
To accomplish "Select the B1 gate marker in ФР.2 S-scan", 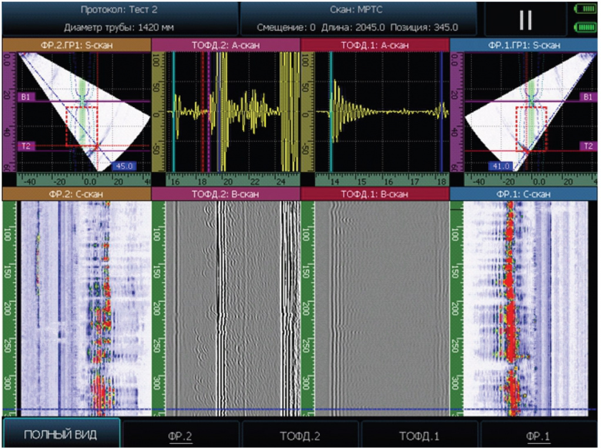I will click(x=25, y=96).
